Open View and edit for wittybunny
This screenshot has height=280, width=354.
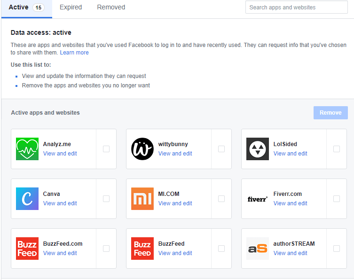[175, 154]
